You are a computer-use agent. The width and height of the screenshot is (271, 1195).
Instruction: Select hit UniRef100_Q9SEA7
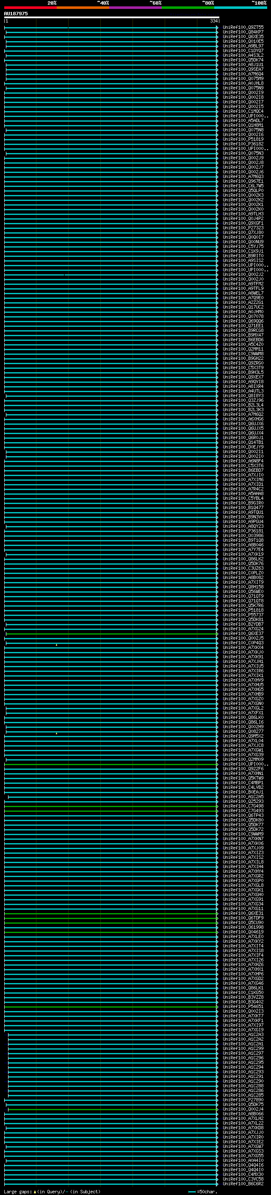(x=243, y=69)
